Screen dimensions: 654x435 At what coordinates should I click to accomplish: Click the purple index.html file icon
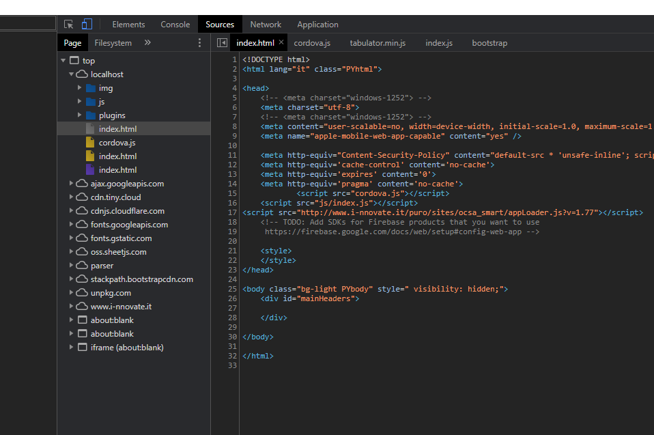[x=89, y=169]
